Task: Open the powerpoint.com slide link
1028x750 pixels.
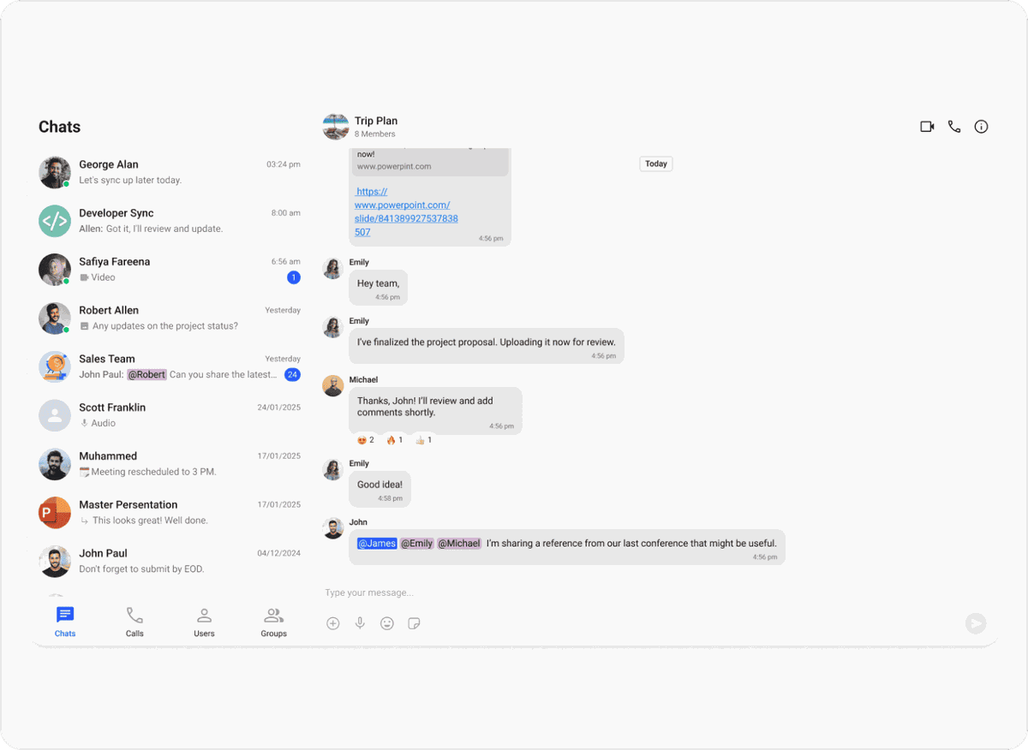Action: pos(406,211)
